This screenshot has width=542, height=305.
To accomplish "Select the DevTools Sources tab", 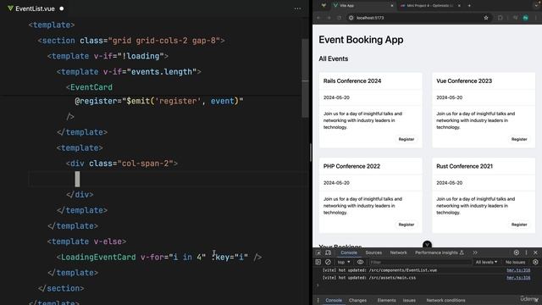I will pos(373,252).
